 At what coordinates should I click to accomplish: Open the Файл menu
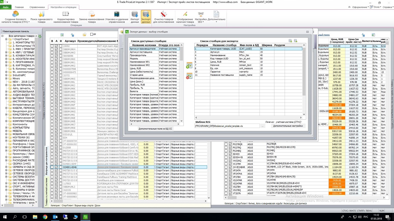[6, 7]
